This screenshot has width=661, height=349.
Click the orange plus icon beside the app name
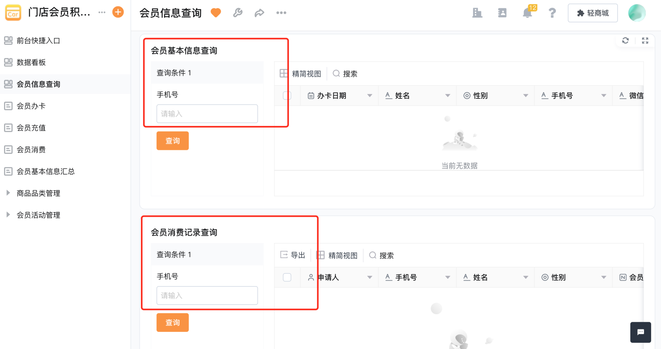pyautogui.click(x=117, y=12)
